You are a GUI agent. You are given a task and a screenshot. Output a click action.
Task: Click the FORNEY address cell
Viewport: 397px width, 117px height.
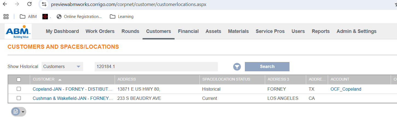coord(277,89)
